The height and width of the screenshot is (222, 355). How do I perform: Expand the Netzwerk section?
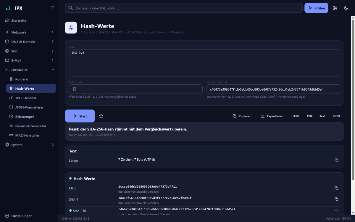pos(30,32)
